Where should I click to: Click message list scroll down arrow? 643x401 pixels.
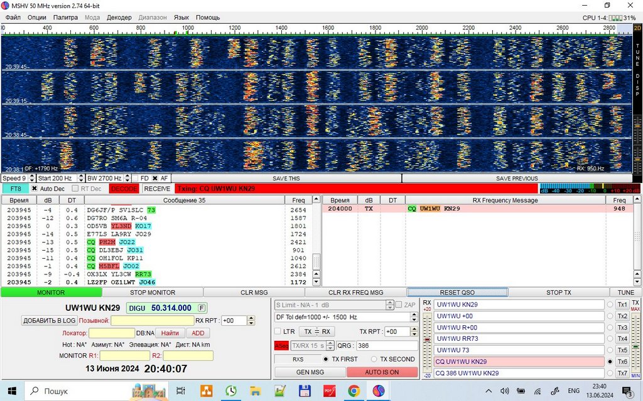point(316,282)
